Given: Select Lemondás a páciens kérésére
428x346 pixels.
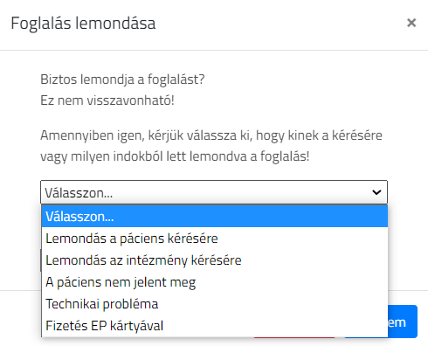Looking at the screenshot, I should pyautogui.click(x=215, y=239).
